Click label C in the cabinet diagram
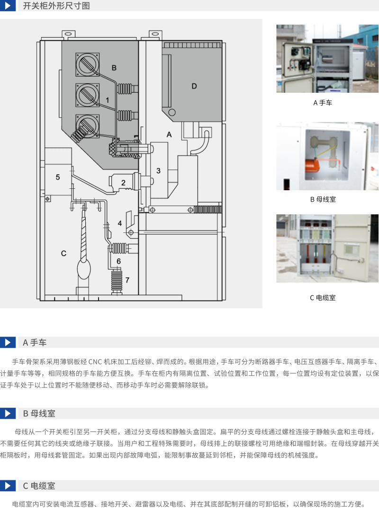Screen dimensions: 379x512 point(64,253)
